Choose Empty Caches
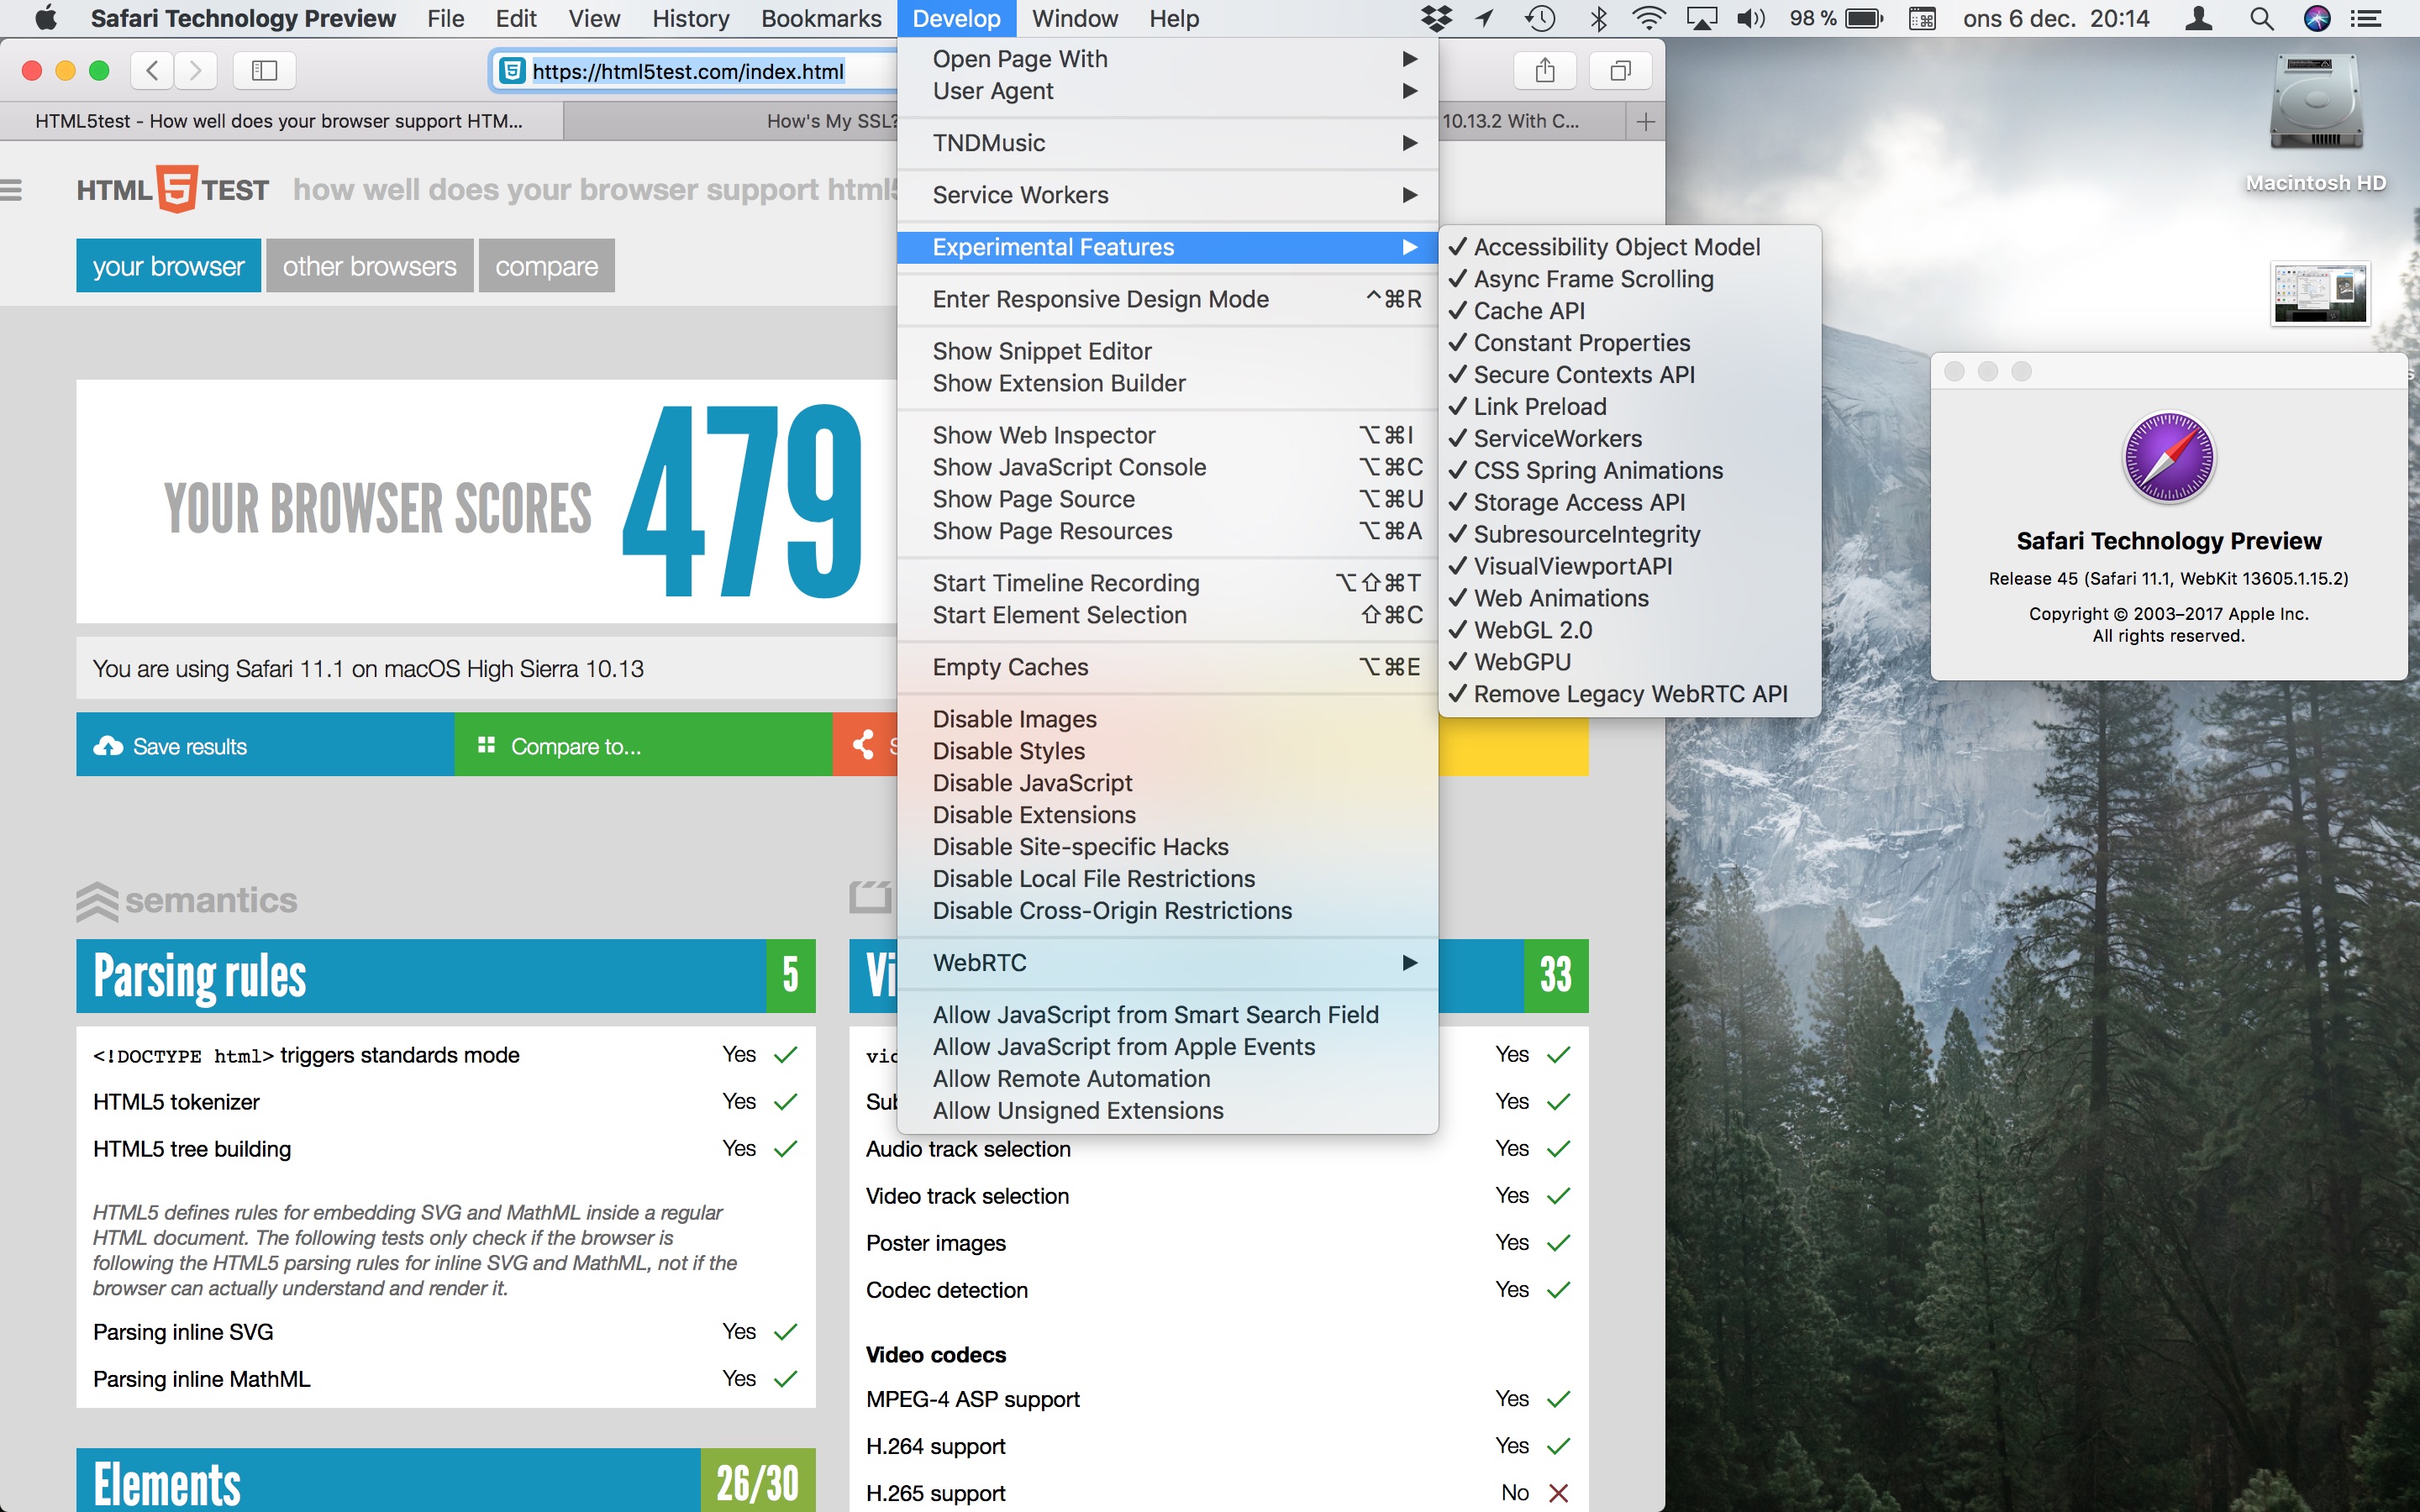 coord(1167,667)
